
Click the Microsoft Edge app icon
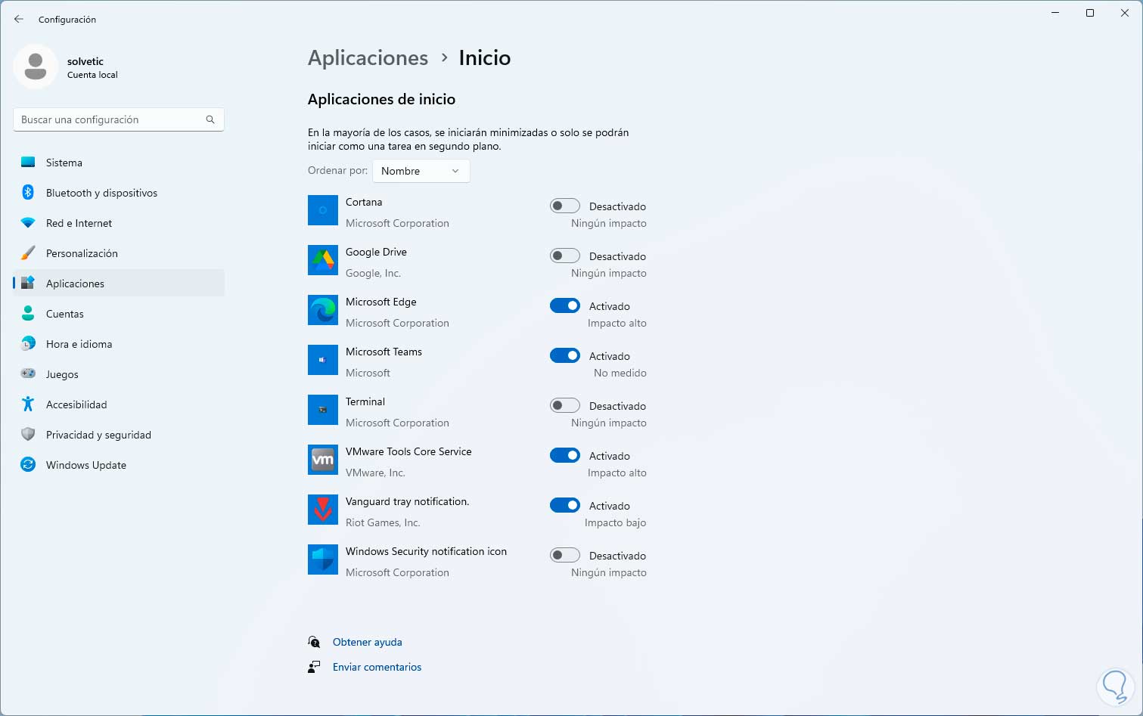pos(323,310)
